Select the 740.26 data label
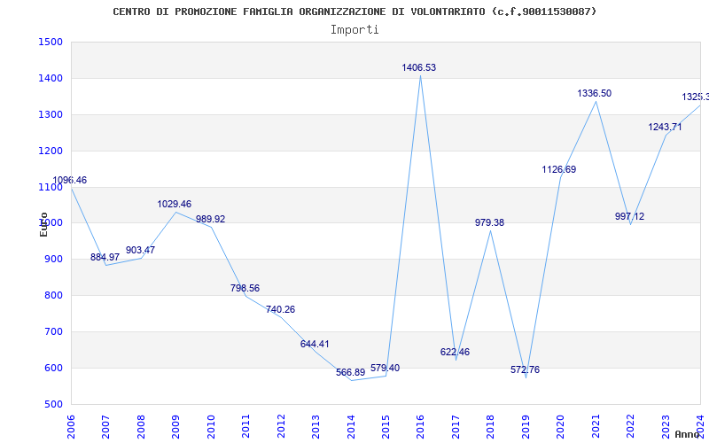The width and height of the screenshot is (709, 443). click(x=280, y=309)
